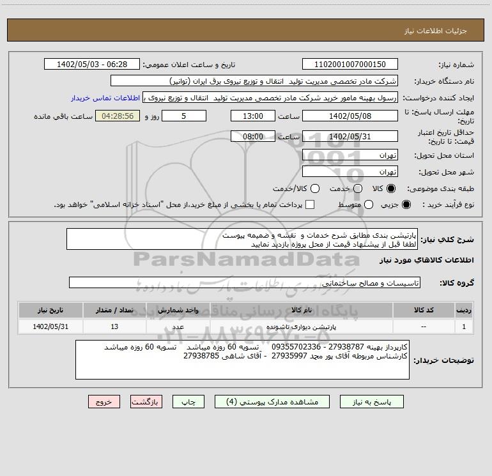Click the ردیف column header
Image resolution: width=492 pixels, height=476 pixels.
pos(464,311)
